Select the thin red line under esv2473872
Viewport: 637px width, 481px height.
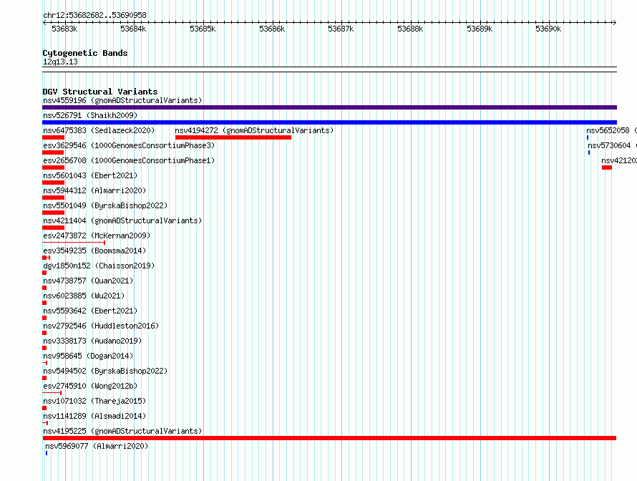coord(74,243)
